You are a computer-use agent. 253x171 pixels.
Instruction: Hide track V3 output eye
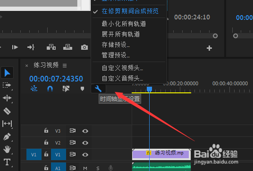pyautogui.click(x=85, y=131)
